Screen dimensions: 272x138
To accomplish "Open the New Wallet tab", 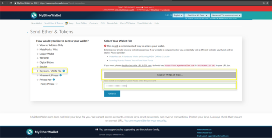I will click(37, 23).
